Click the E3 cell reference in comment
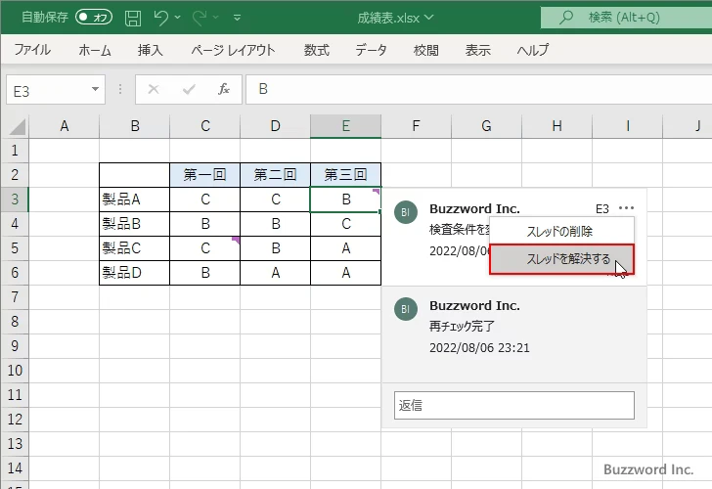This screenshot has width=712, height=489. point(602,209)
